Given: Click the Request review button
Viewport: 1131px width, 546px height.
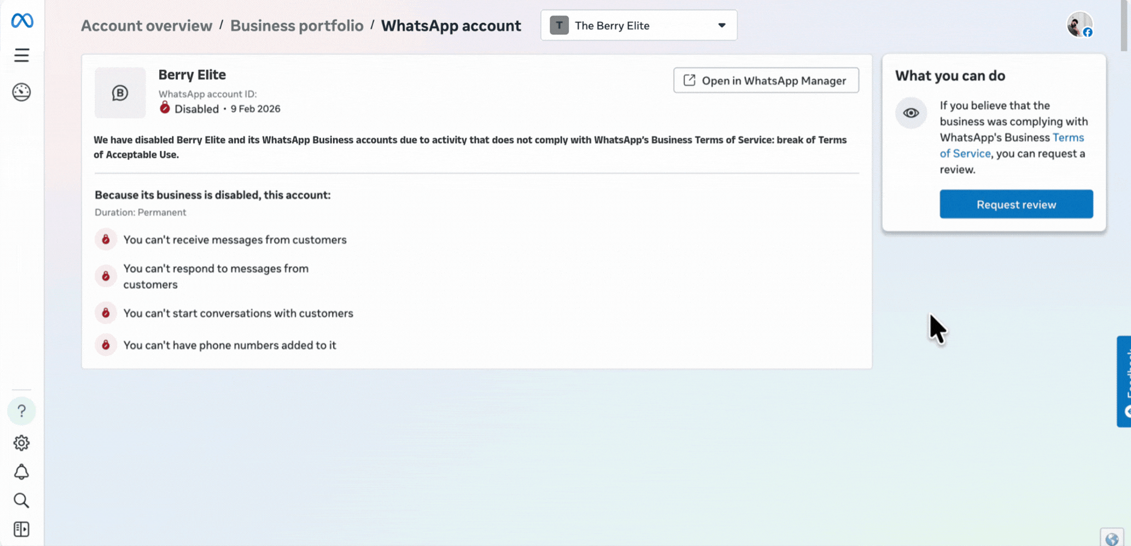Looking at the screenshot, I should click(1016, 205).
